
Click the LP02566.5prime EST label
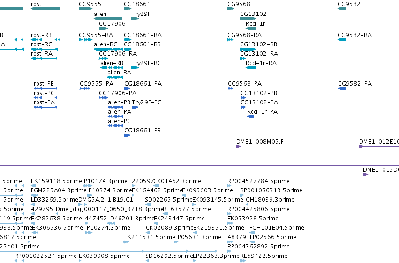[x=273, y=238]
